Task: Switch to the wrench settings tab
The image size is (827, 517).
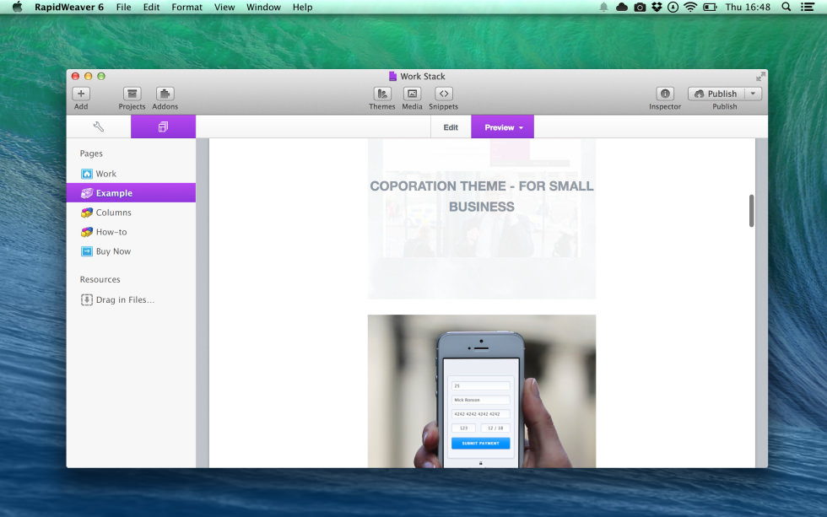Action: coord(99,127)
